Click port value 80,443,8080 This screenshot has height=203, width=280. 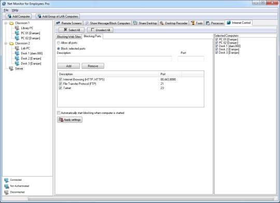click(x=168, y=79)
